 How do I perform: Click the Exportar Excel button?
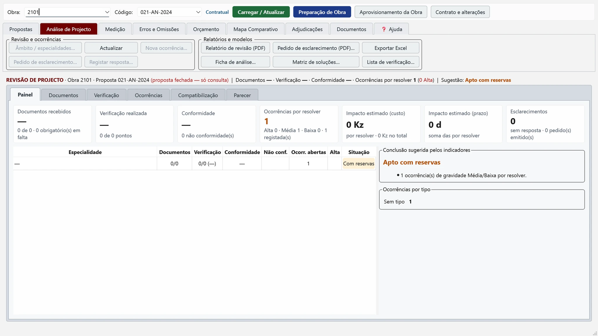(x=390, y=48)
